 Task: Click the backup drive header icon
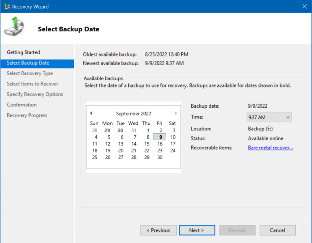[14, 26]
